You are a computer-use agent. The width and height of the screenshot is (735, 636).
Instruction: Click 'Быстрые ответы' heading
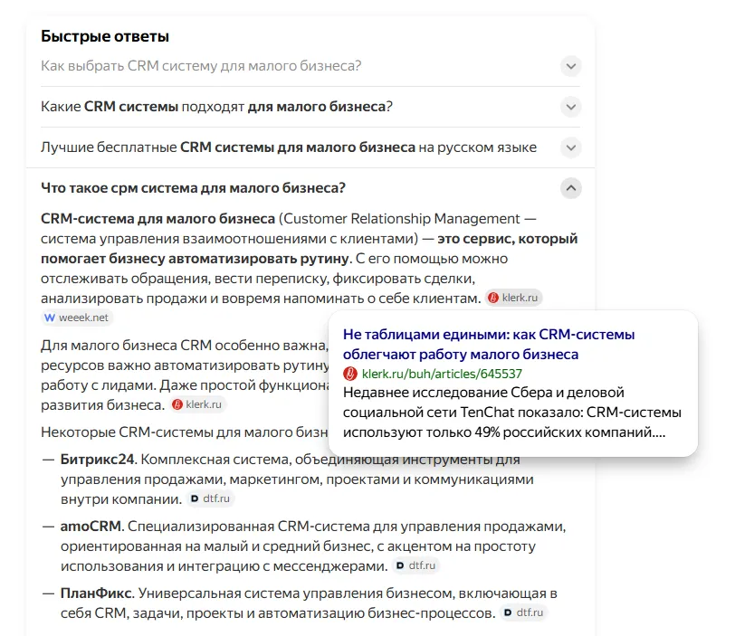click(x=105, y=36)
